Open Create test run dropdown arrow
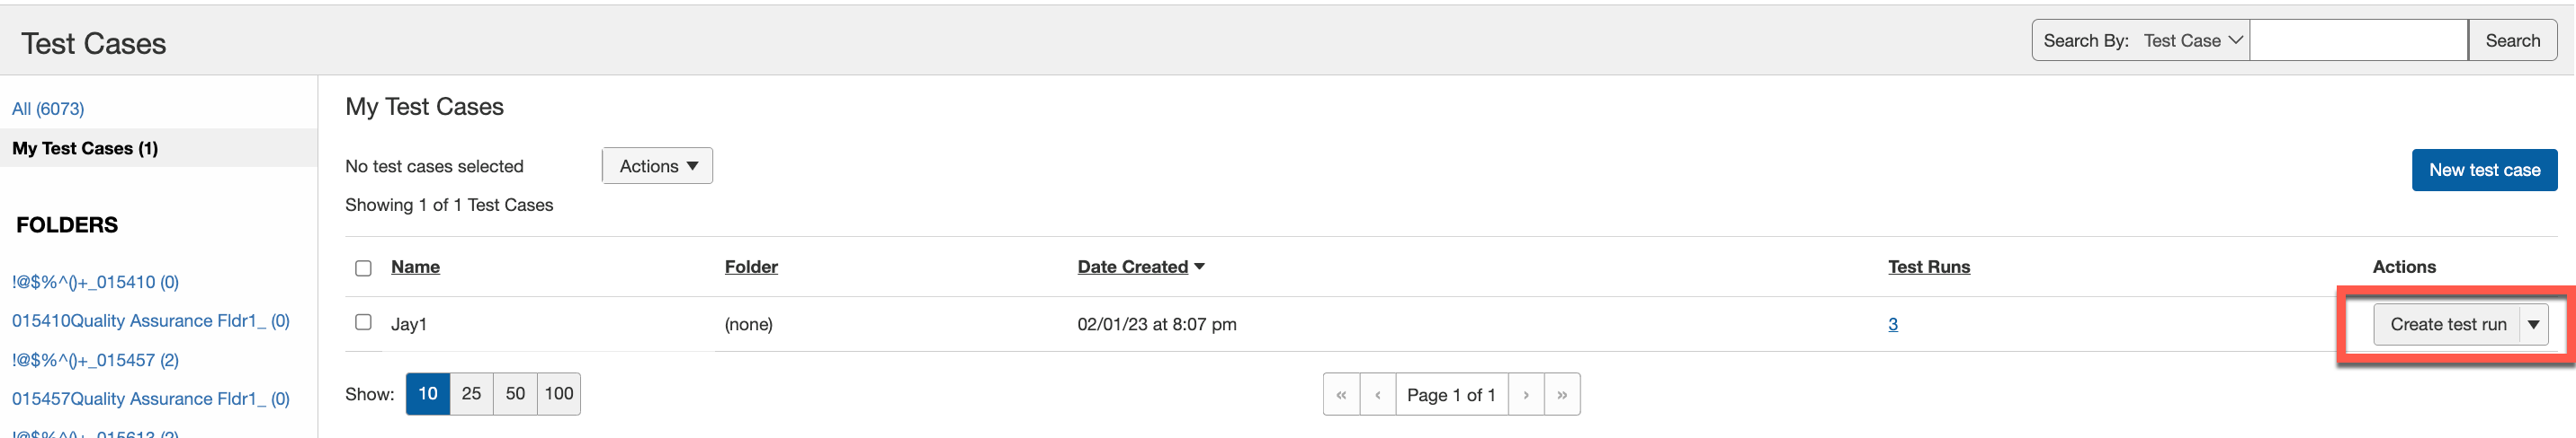The height and width of the screenshot is (438, 2576). click(x=2533, y=325)
